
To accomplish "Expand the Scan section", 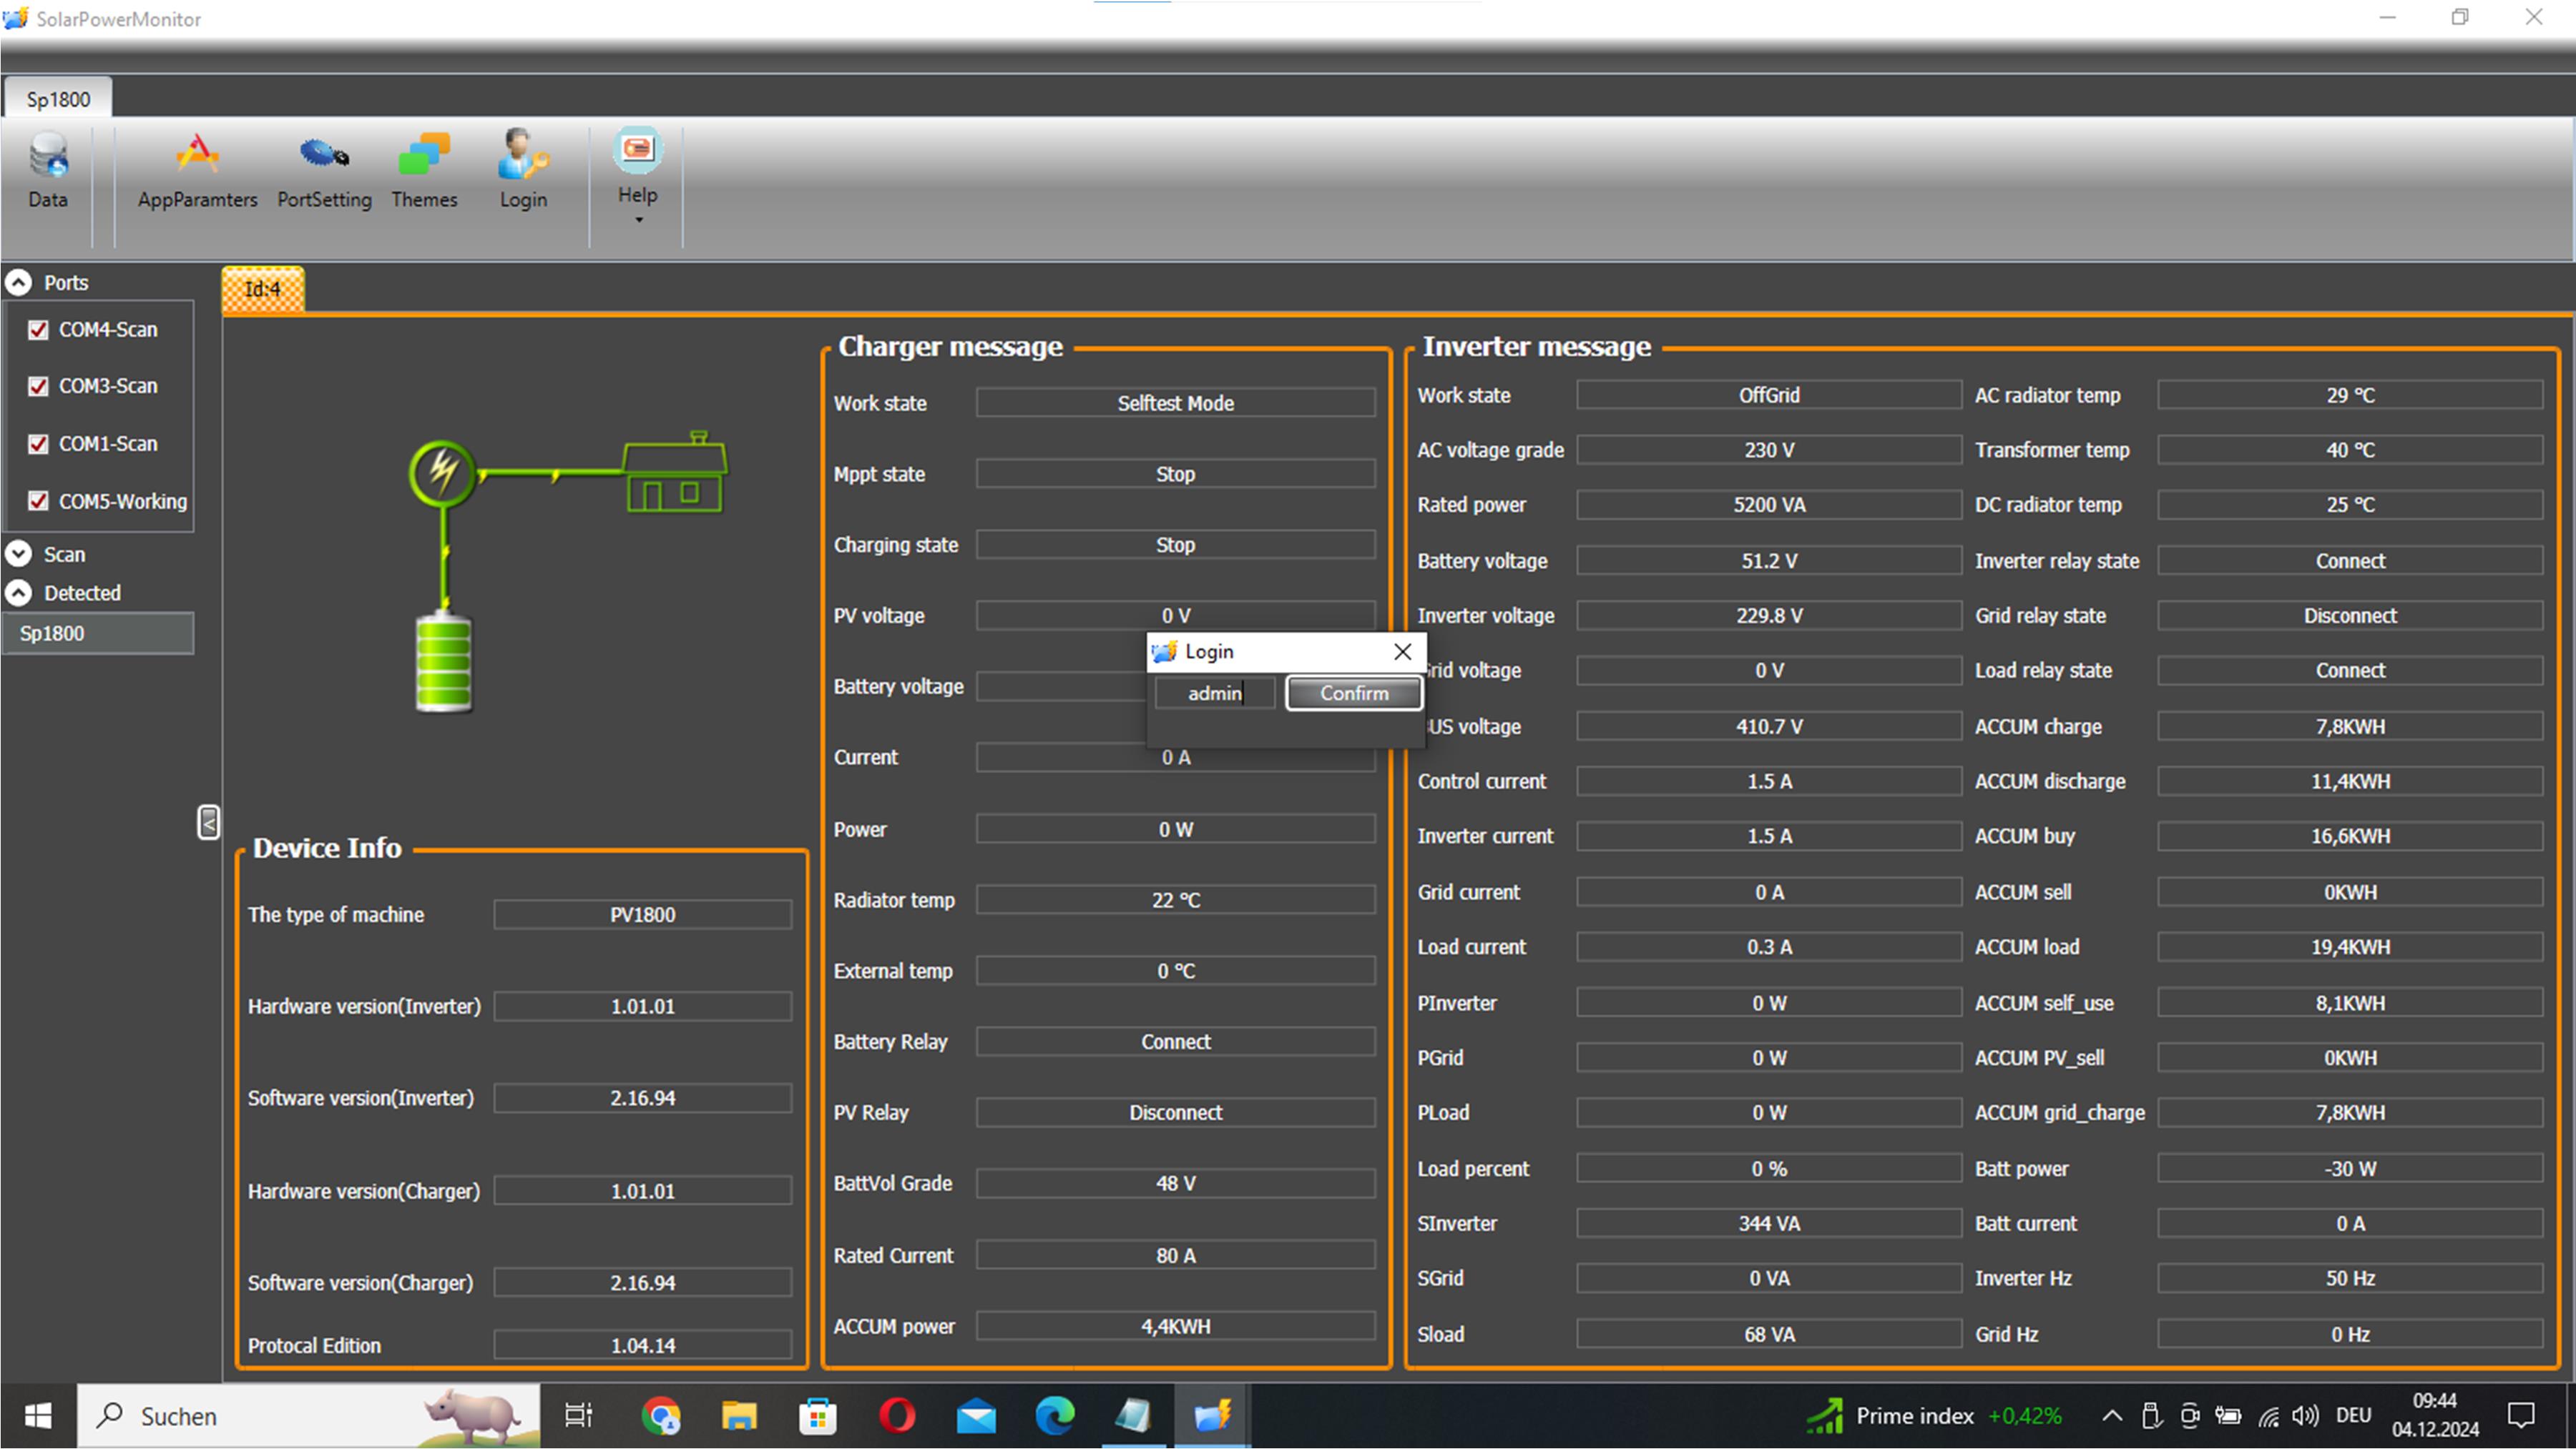I will (19, 553).
